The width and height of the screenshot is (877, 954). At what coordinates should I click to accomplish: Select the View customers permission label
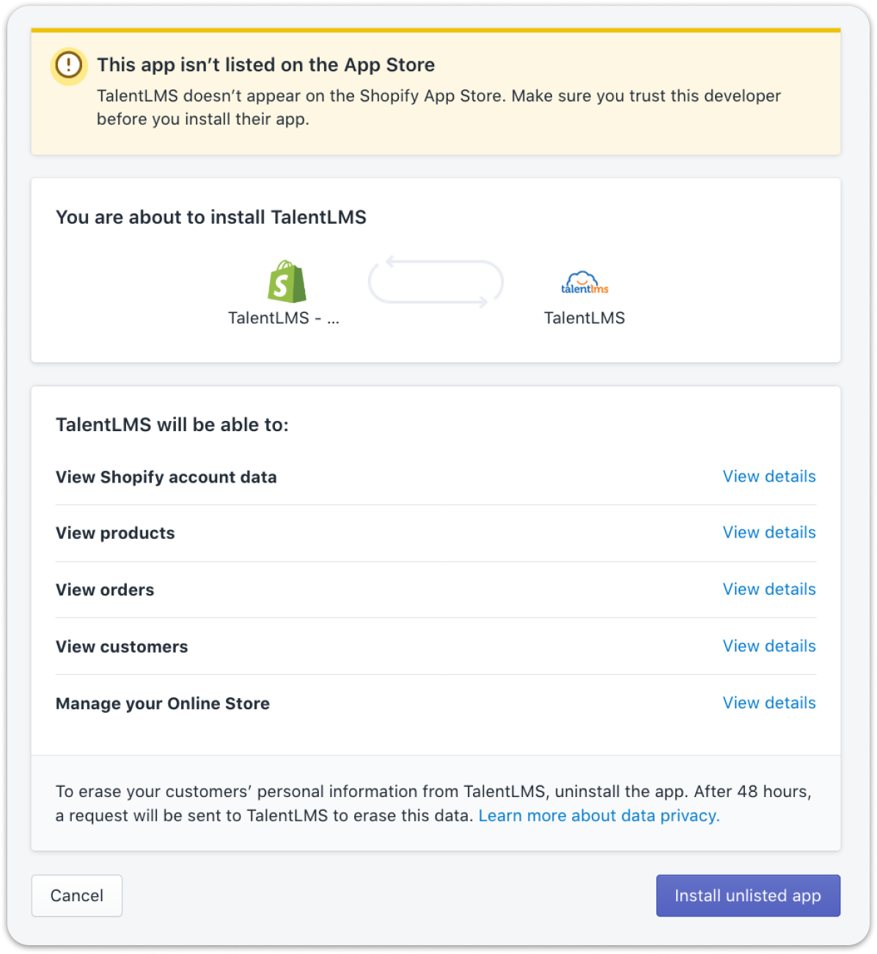coord(122,647)
